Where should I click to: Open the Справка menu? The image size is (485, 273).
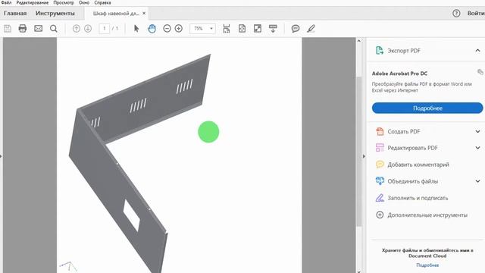tap(102, 2)
